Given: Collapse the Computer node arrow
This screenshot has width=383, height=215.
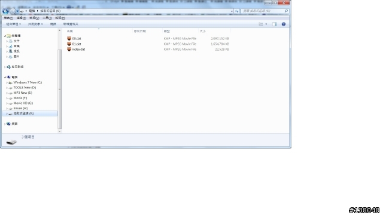Looking at the screenshot, I should (x=5, y=77).
